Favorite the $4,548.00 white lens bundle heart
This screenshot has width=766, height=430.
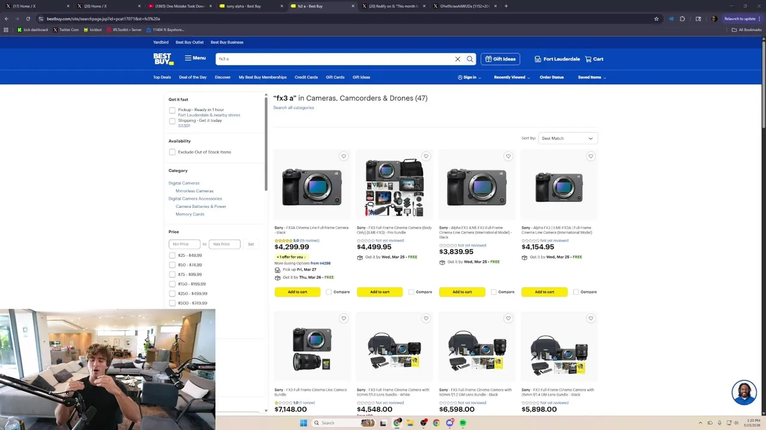click(x=426, y=318)
